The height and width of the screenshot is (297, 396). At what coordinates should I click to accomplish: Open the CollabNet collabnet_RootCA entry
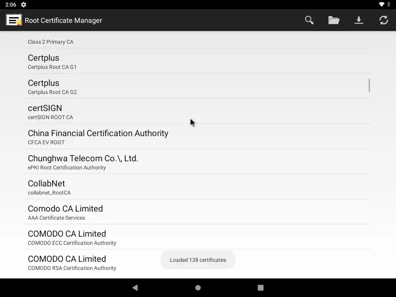[x=198, y=187]
